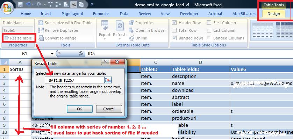Viewport: 293px width, 139px height.
Task: Switch to the Formulas tab
Action: tap(101, 14)
